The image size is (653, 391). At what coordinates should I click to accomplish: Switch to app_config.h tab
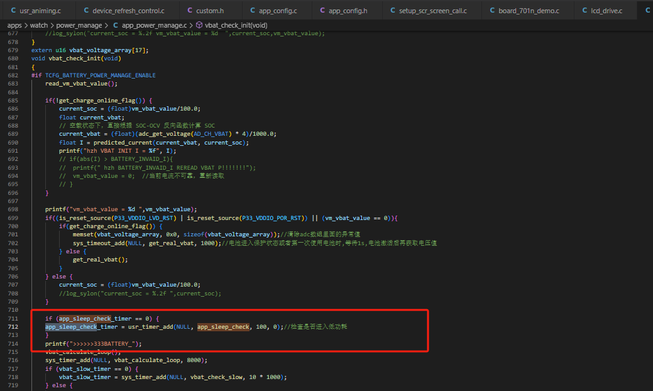pos(344,11)
